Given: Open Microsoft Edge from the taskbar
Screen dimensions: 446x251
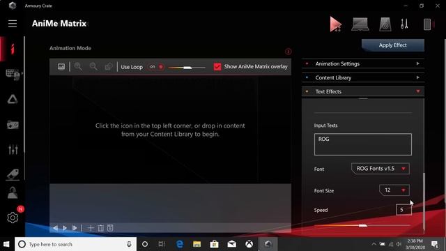Looking at the screenshot, I should pyautogui.click(x=180, y=244).
